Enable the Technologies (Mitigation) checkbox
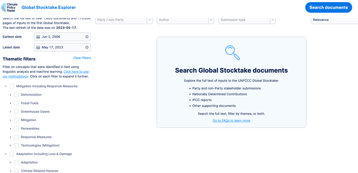 (16, 145)
